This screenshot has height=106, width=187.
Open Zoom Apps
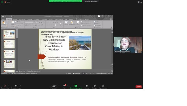[x=103, y=86]
